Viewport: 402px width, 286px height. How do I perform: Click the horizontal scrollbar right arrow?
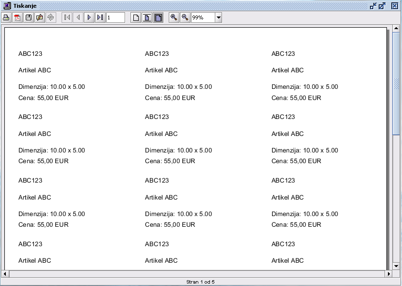388,274
